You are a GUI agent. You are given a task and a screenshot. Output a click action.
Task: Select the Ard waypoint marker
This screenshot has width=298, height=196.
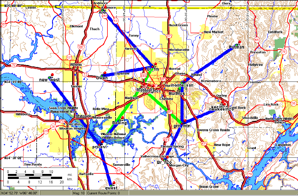tap(104, 9)
